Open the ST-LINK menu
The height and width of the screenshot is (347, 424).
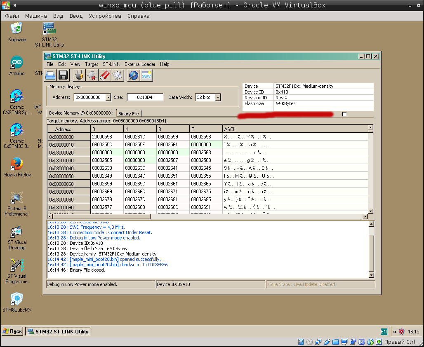[111, 64]
